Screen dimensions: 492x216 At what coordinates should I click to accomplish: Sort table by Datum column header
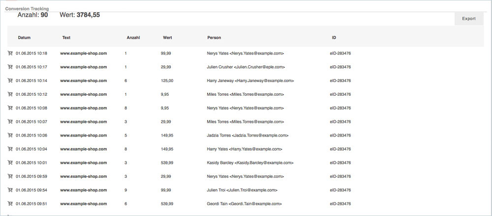24,38
